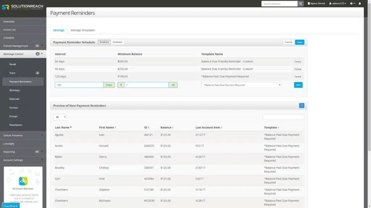Click the Alpine Dental building icon
Screen dimensions: 371x208
309,4
